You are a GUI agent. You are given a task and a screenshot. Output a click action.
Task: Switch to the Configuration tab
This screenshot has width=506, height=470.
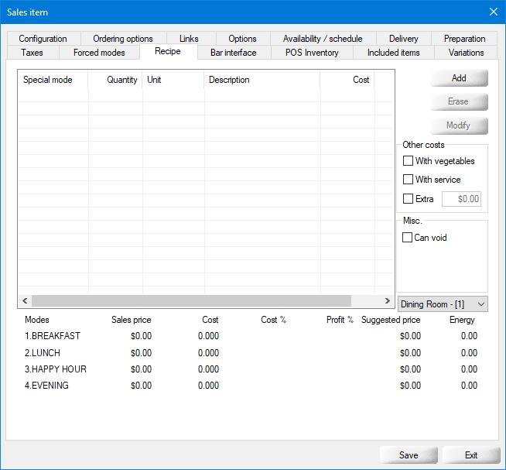[x=43, y=39]
